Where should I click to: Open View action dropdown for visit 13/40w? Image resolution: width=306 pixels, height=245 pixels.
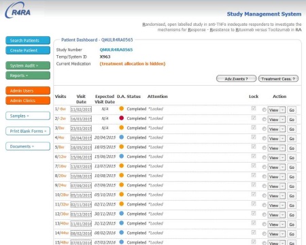click(276, 225)
